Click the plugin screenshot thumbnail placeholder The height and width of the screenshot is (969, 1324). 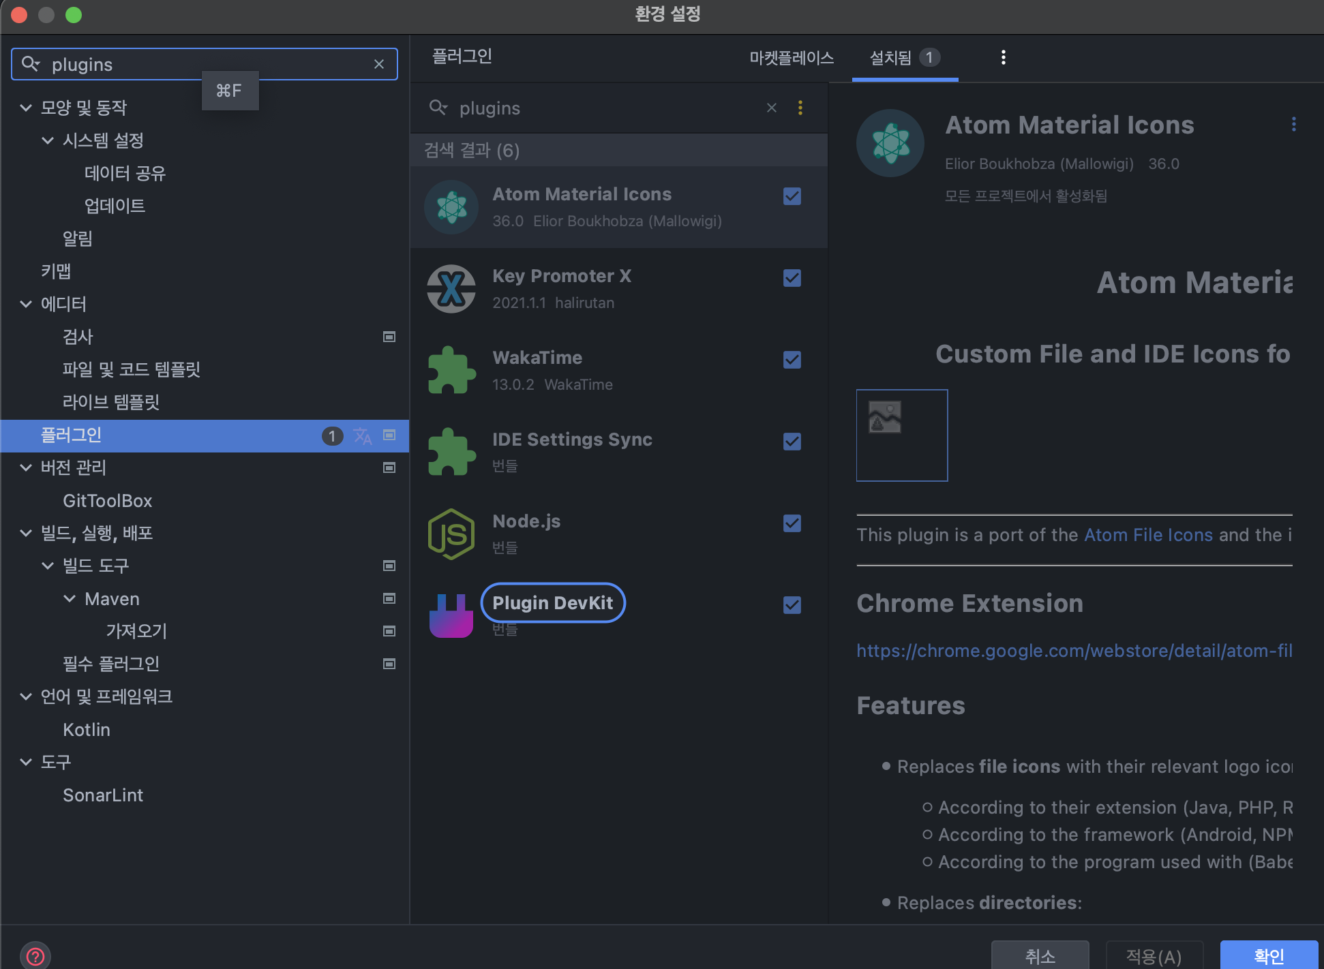[901, 435]
